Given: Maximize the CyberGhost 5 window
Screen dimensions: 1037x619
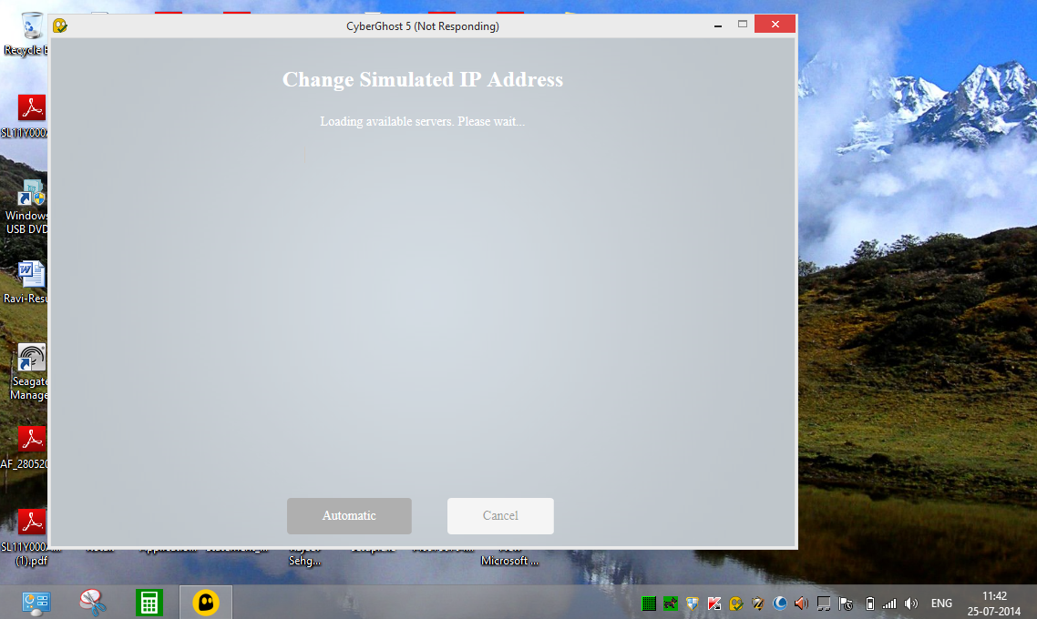Looking at the screenshot, I should (x=742, y=25).
